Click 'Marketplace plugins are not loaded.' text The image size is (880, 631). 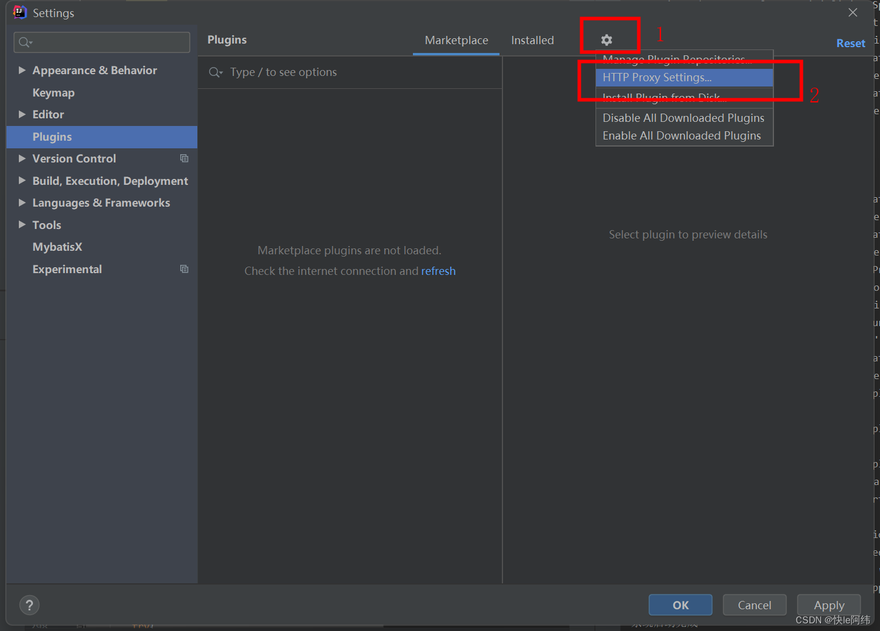[349, 250]
